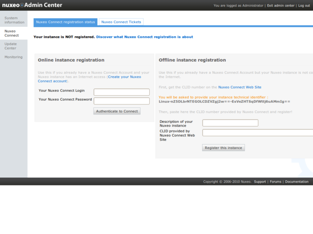Open the Nuxeo Connect Web Site link
The height and width of the screenshot is (234, 313).
(x=239, y=87)
